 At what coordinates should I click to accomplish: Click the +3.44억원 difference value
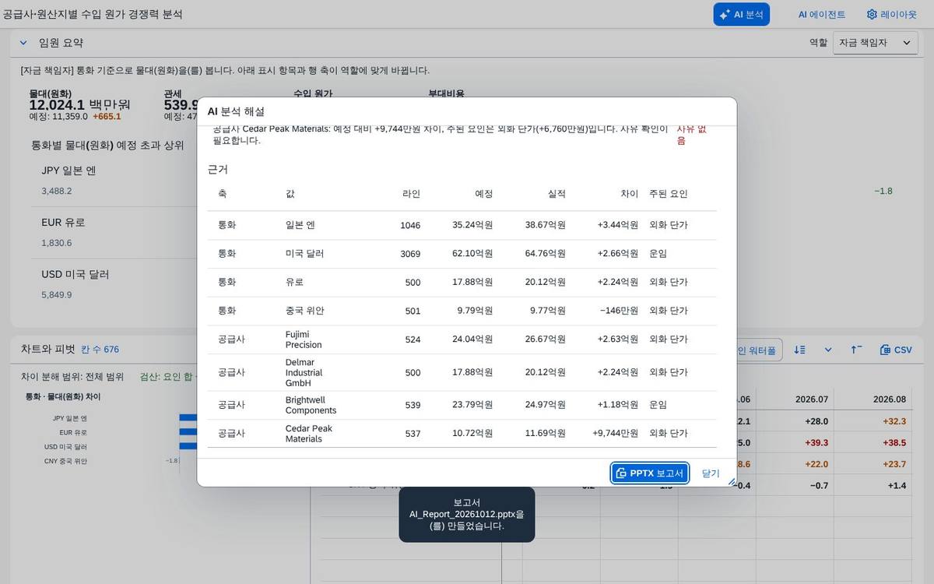coord(618,225)
